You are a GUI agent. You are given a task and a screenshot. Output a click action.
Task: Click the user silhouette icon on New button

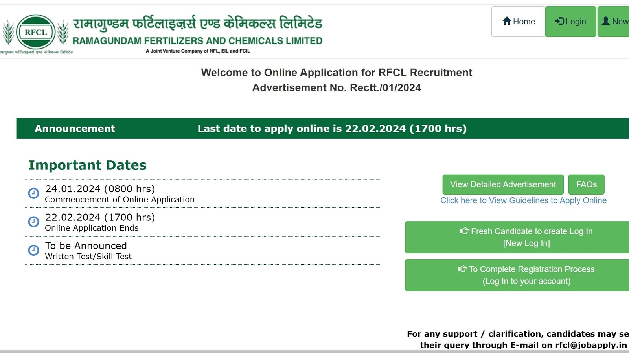coord(606,21)
